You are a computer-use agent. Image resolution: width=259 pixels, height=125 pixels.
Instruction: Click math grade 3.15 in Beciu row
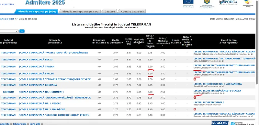pyautogui.click(x=163, y=59)
